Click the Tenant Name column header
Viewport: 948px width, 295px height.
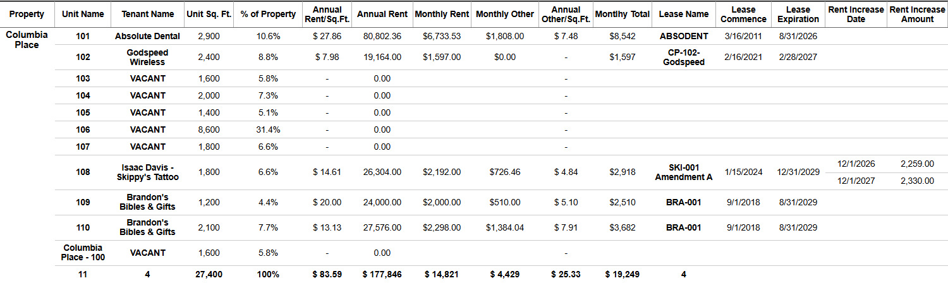[147, 14]
